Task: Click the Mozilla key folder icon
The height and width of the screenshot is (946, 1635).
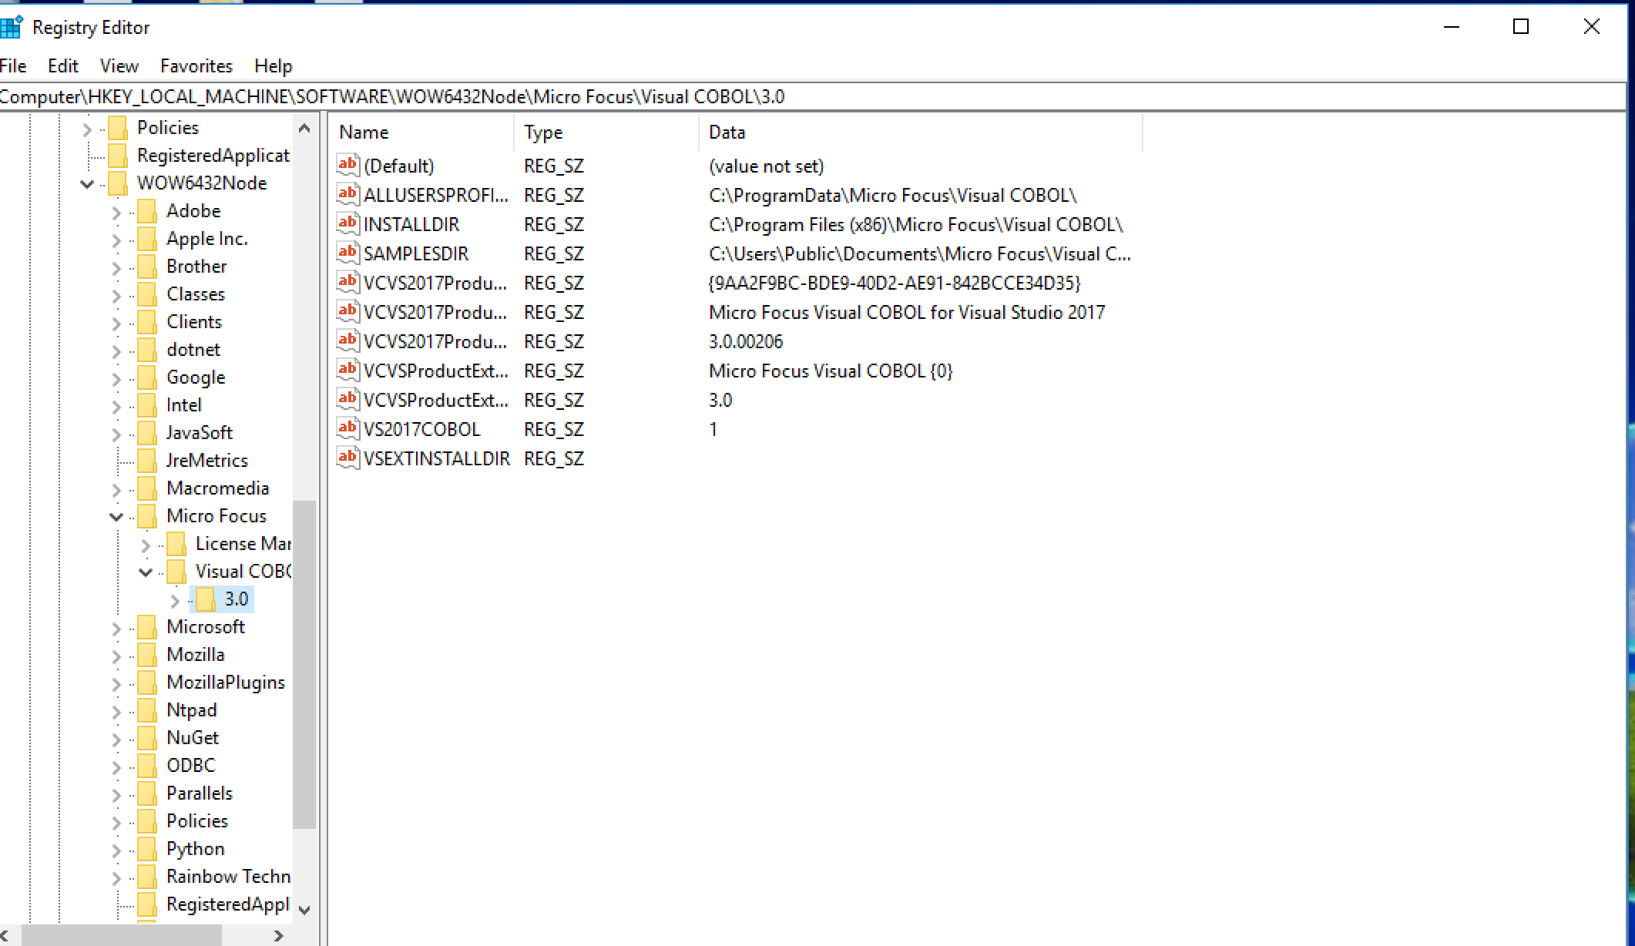Action: point(146,655)
